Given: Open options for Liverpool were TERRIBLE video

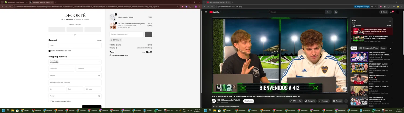Looking at the screenshot, I should tap(392, 76).
